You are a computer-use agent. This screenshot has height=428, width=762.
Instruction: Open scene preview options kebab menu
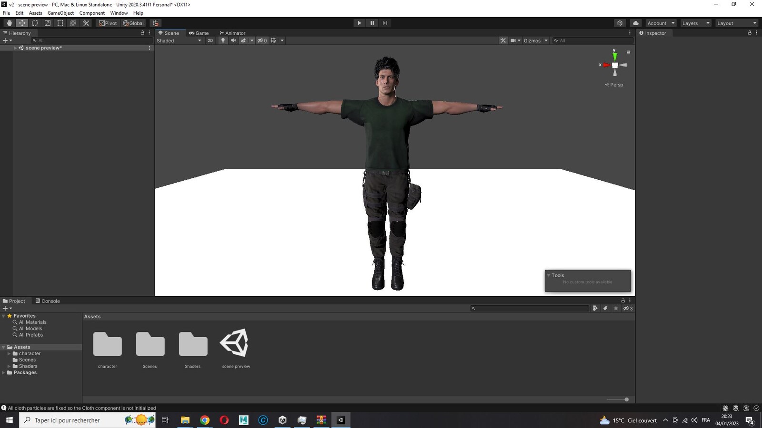[x=150, y=48]
